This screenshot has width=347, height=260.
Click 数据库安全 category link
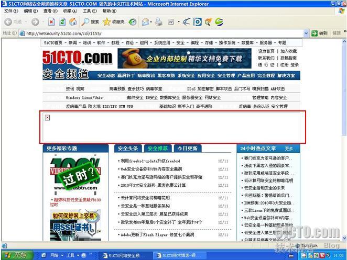click(170, 98)
